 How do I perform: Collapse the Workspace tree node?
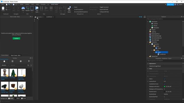pyautogui.click(x=148, y=22)
